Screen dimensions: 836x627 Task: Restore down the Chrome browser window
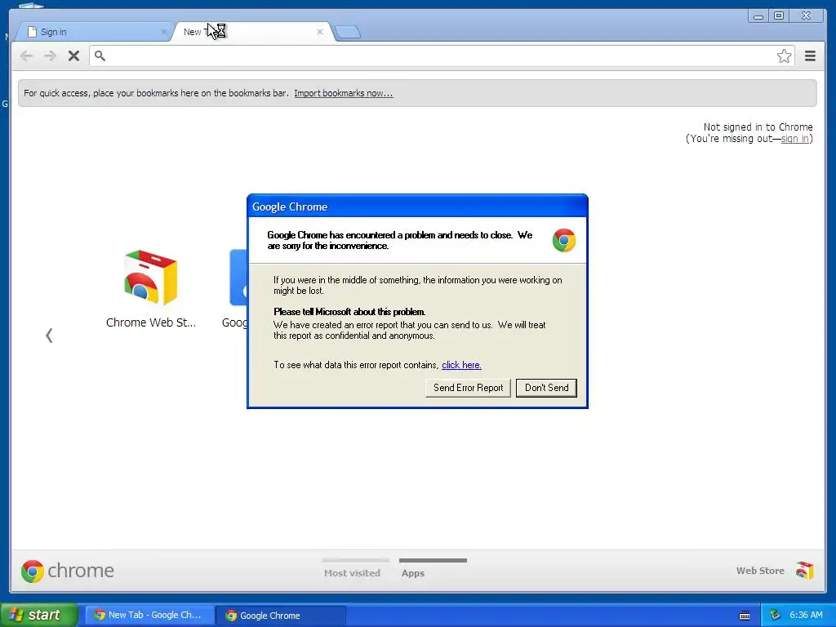click(x=779, y=16)
